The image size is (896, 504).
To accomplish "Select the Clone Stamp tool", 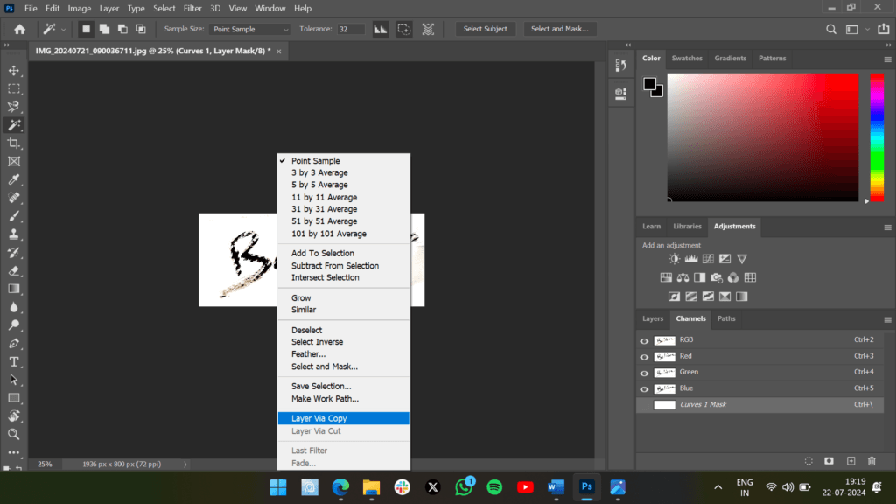I will click(x=14, y=234).
